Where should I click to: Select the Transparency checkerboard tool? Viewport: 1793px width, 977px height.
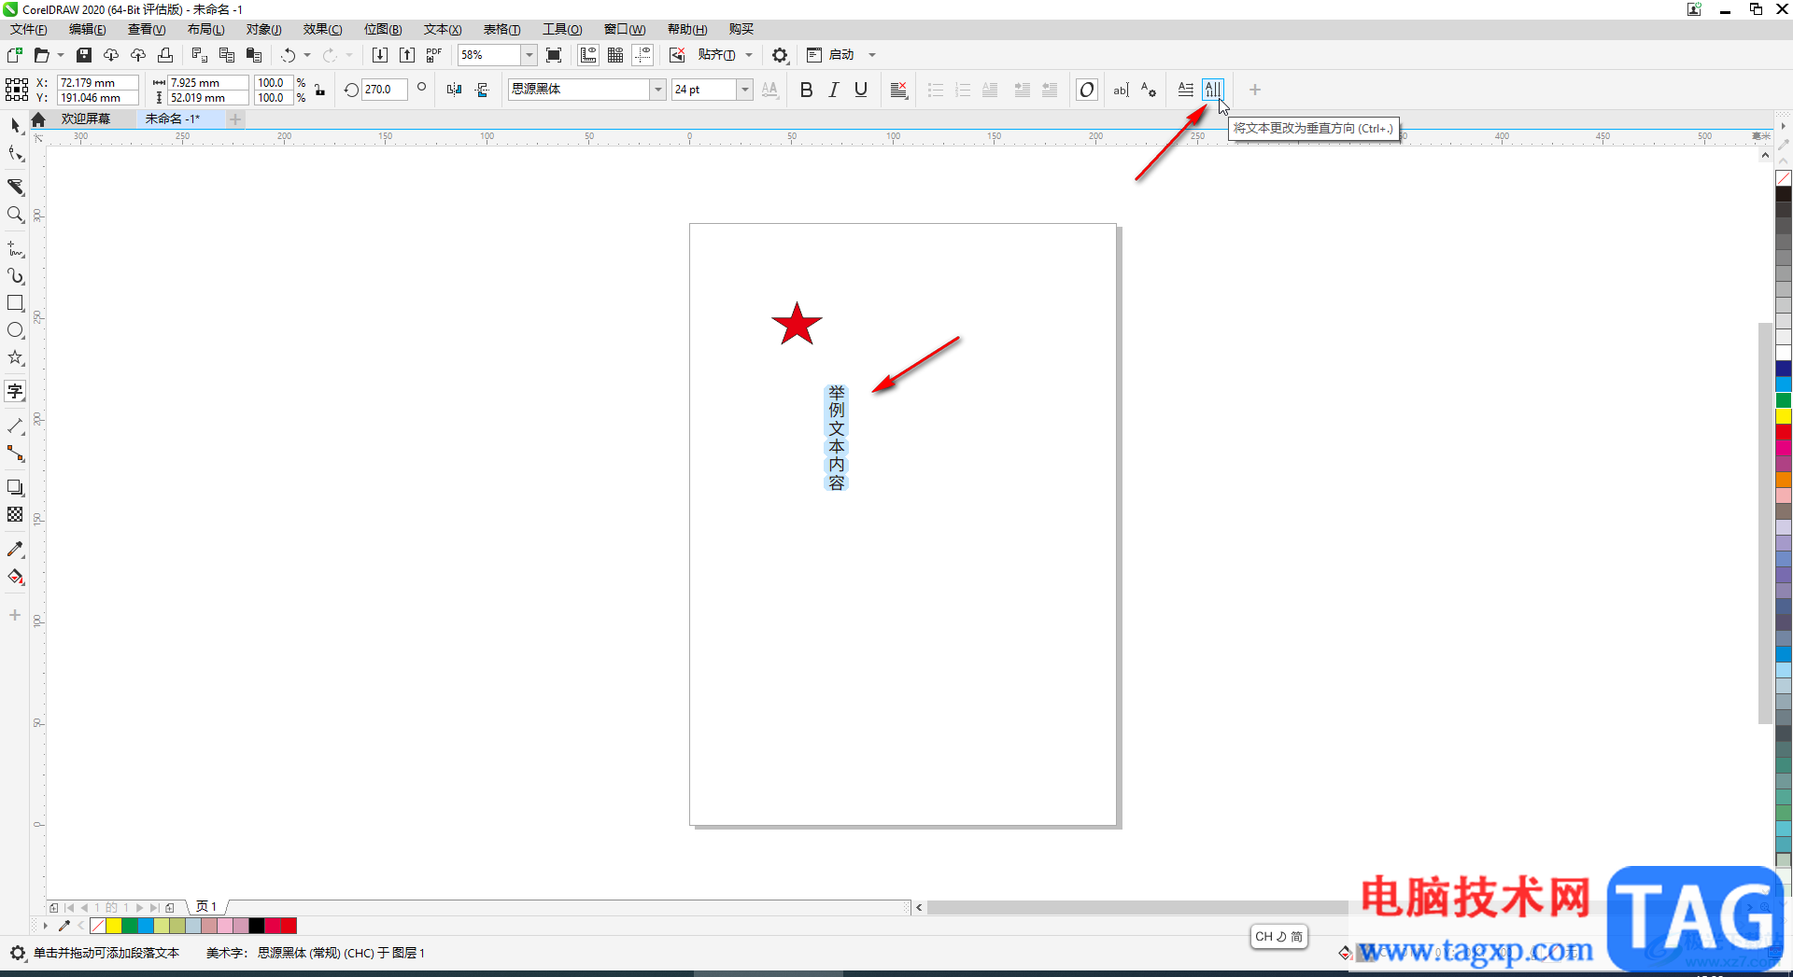click(x=15, y=514)
